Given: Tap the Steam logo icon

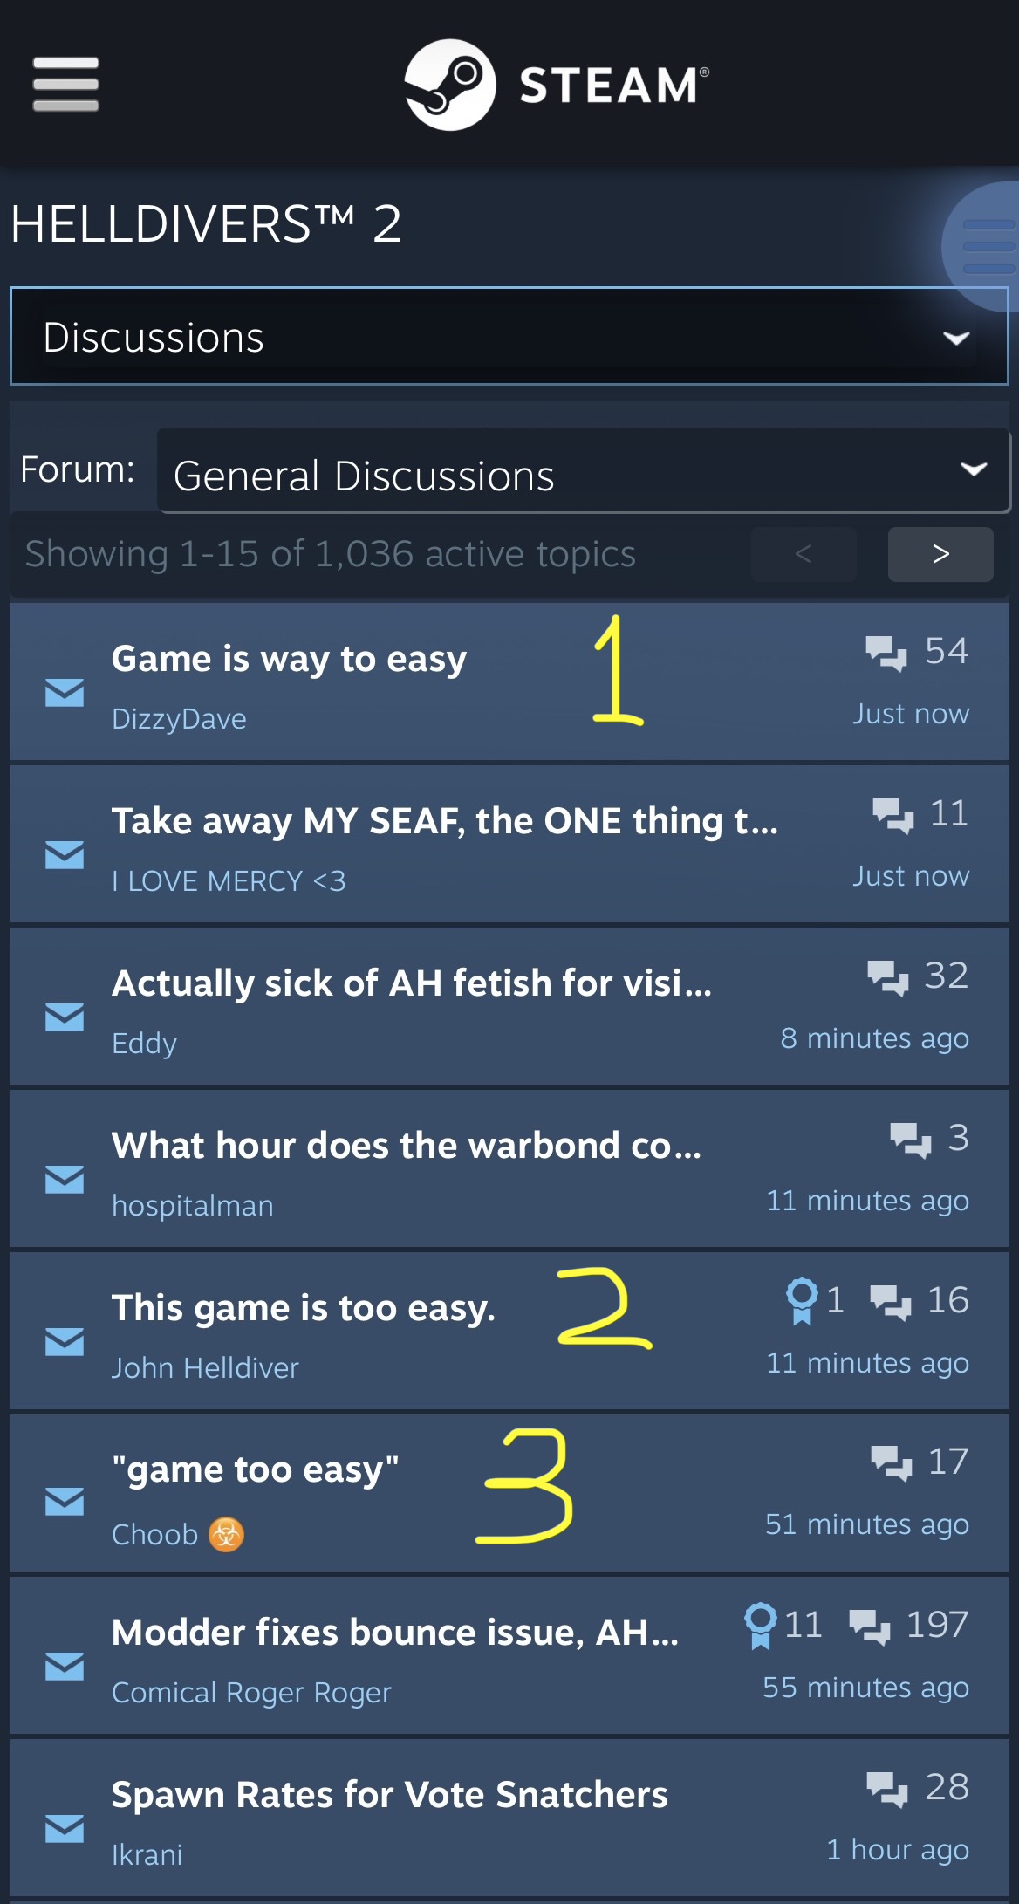Looking at the screenshot, I should 450,85.
